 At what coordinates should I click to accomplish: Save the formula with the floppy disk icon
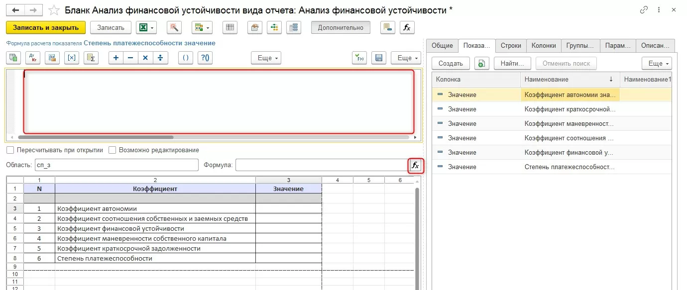(x=379, y=58)
